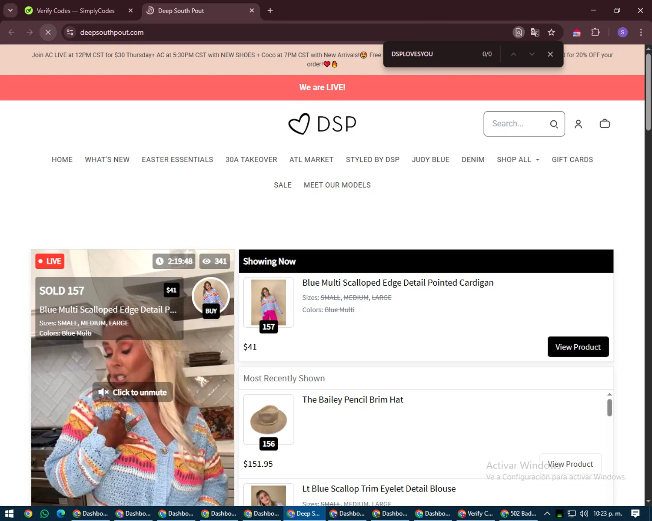Viewport: 652px width, 521px height.
Task: Click View Product for Bailey Pencil Brim Hat
Action: pos(570,464)
